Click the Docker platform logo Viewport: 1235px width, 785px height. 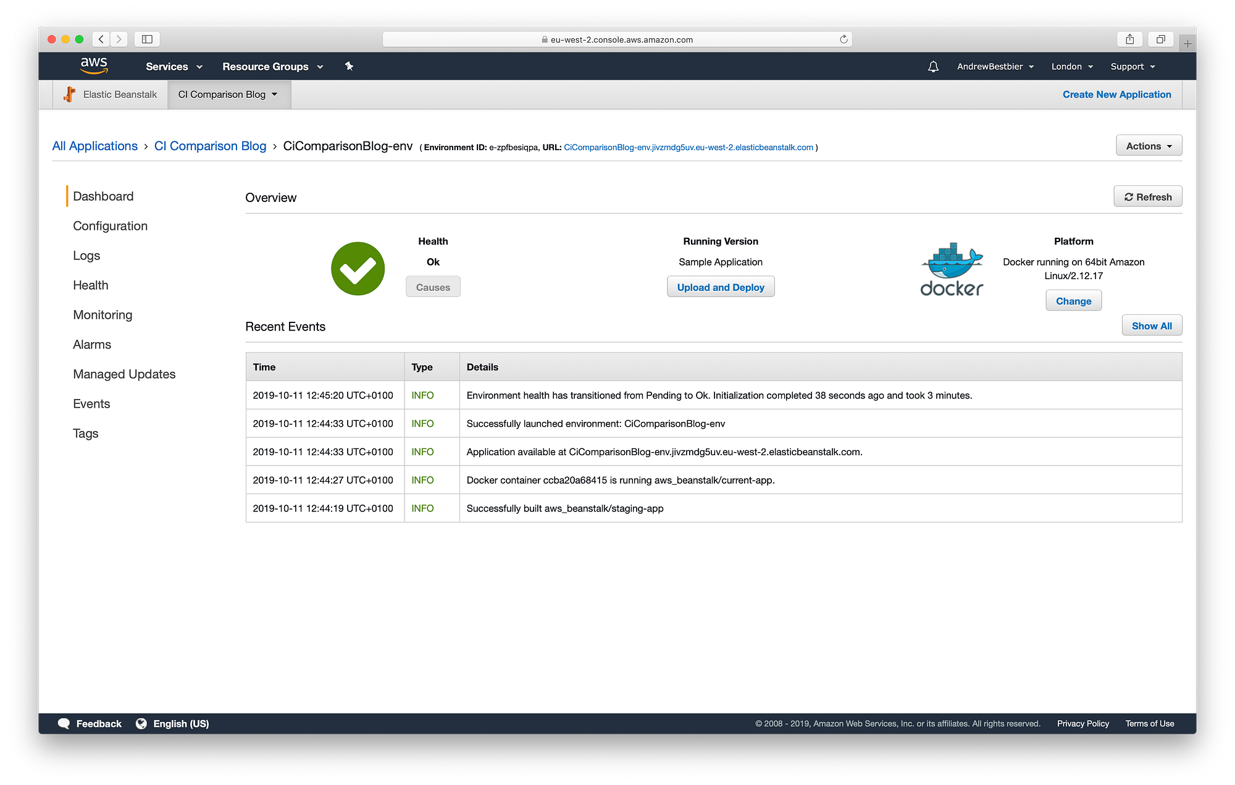(952, 269)
